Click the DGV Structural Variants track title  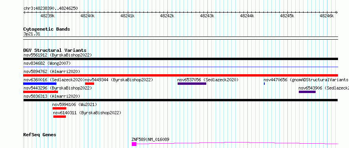click(x=55, y=50)
